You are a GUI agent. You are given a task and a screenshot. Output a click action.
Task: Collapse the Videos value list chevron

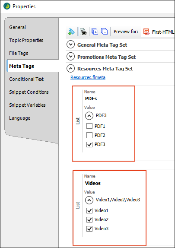click(x=89, y=200)
